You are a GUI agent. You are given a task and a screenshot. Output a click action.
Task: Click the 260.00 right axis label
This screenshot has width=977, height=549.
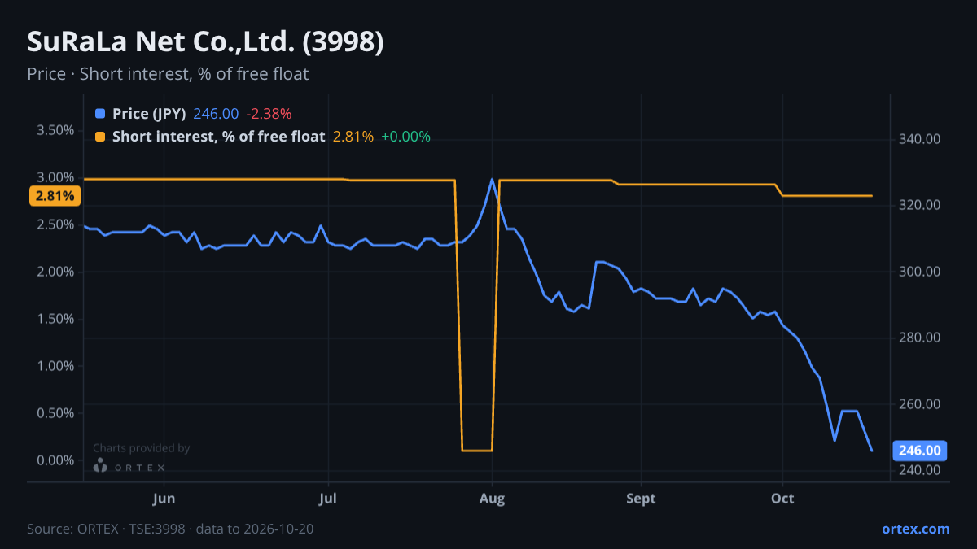point(921,404)
